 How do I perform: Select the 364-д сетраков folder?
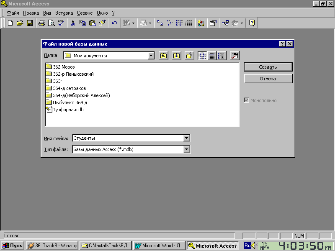coord(66,88)
